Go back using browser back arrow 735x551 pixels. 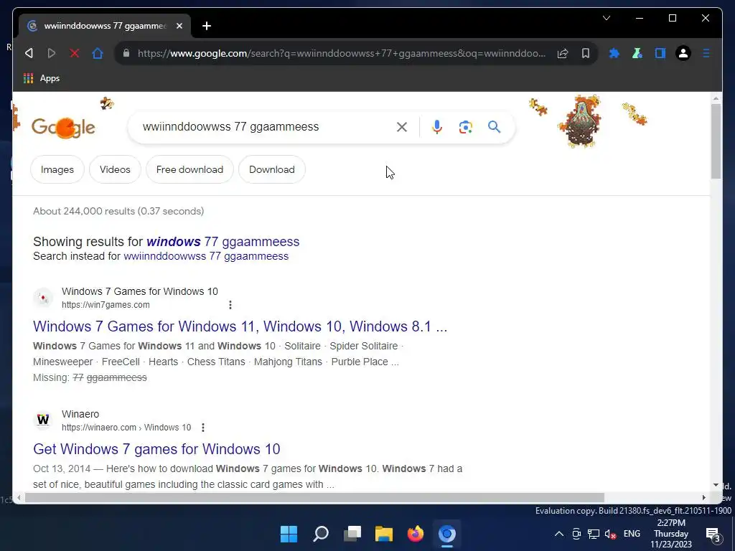(x=29, y=53)
